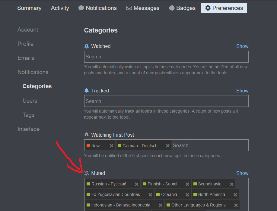
Task: Remove Indonesian - Bahasa Indonesia from muted
Action: click(x=161, y=205)
